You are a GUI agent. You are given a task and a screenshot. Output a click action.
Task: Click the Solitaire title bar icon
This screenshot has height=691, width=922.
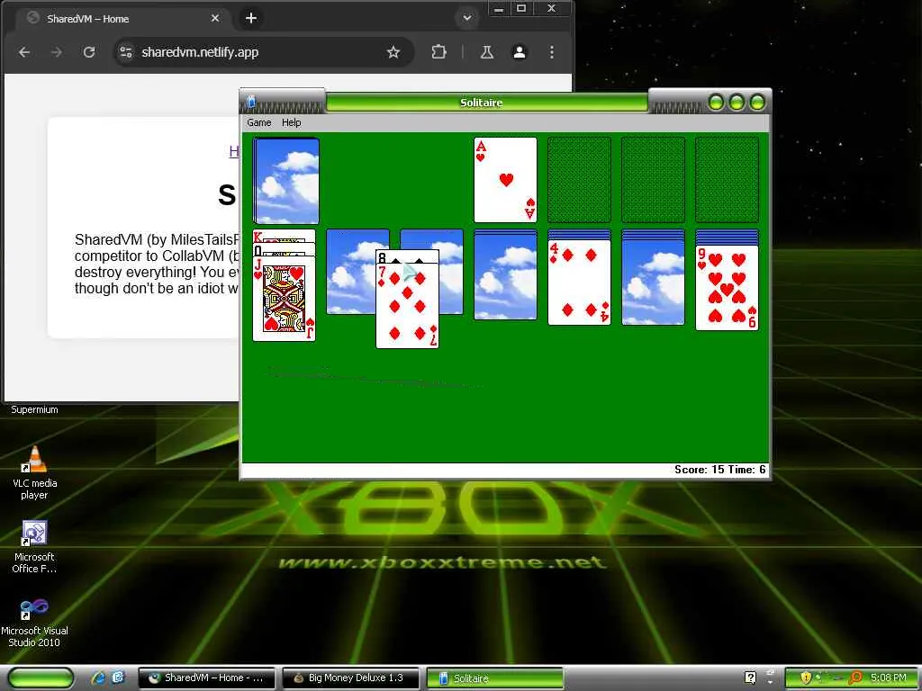(251, 103)
